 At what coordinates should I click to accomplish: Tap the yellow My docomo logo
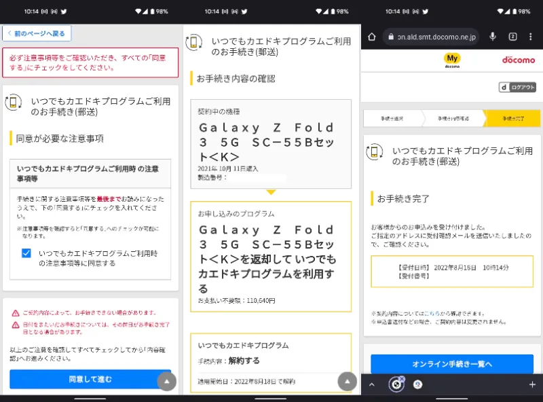coord(452,60)
